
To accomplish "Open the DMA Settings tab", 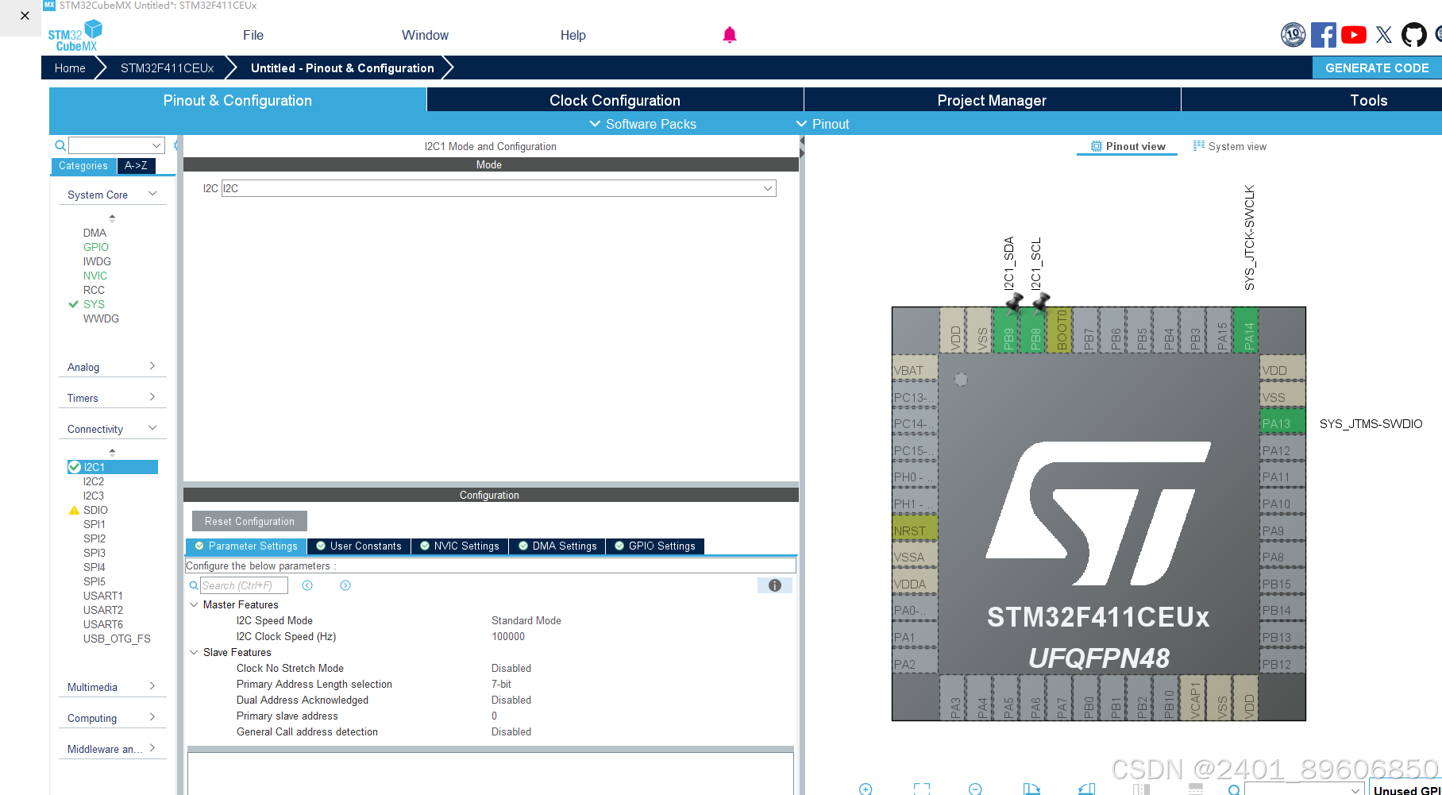I will point(557,546).
